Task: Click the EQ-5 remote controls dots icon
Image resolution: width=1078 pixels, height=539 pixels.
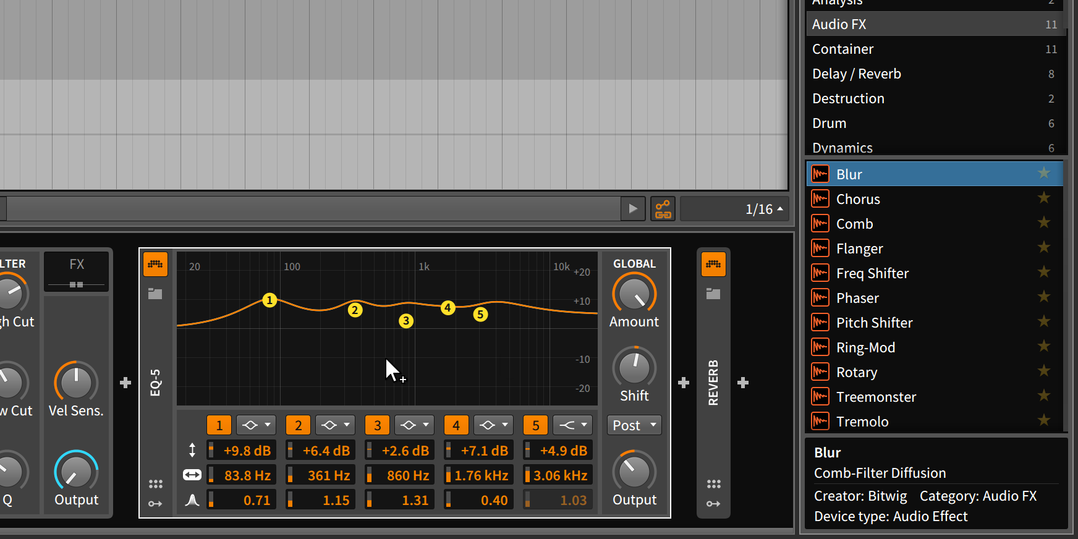Action: [x=156, y=484]
